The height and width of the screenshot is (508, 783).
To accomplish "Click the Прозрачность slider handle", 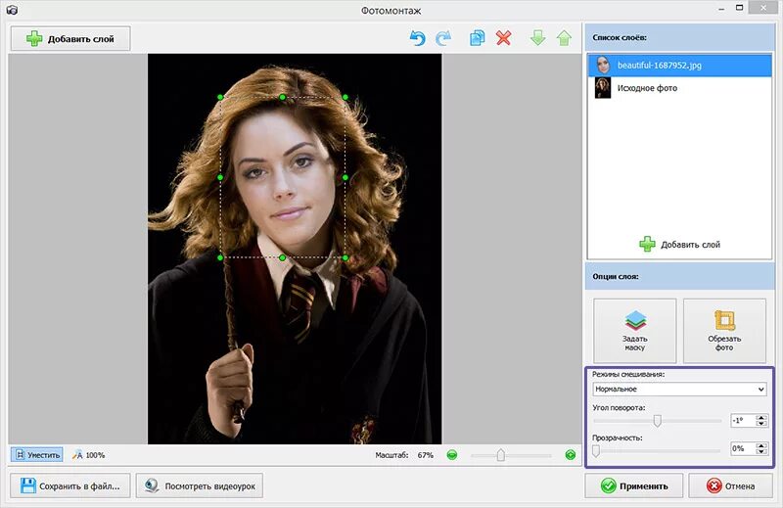I will click(596, 450).
